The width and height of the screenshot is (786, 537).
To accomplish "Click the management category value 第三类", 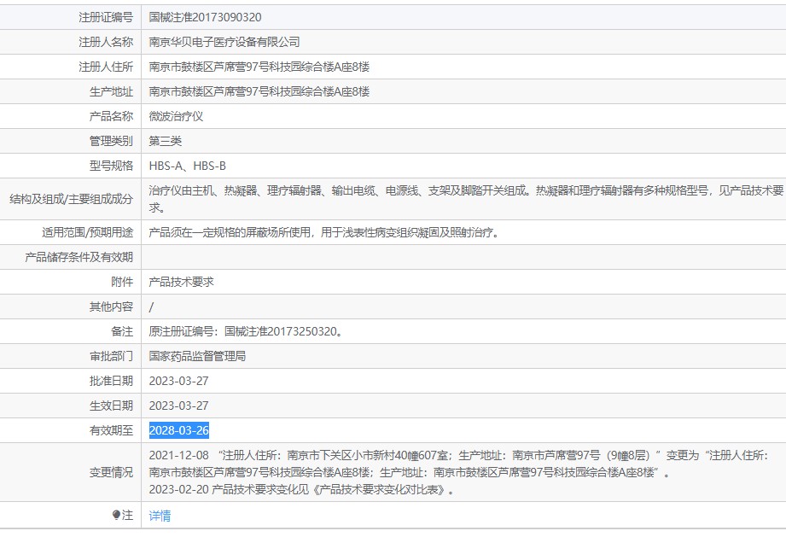I will pyautogui.click(x=166, y=141).
